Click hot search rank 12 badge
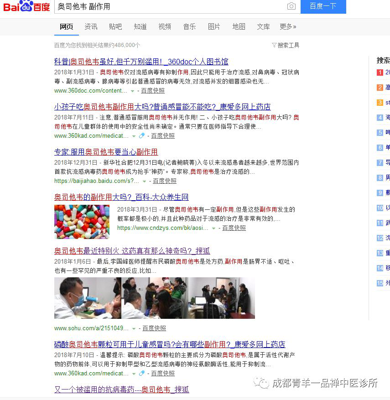The image size is (390, 400). [380, 238]
